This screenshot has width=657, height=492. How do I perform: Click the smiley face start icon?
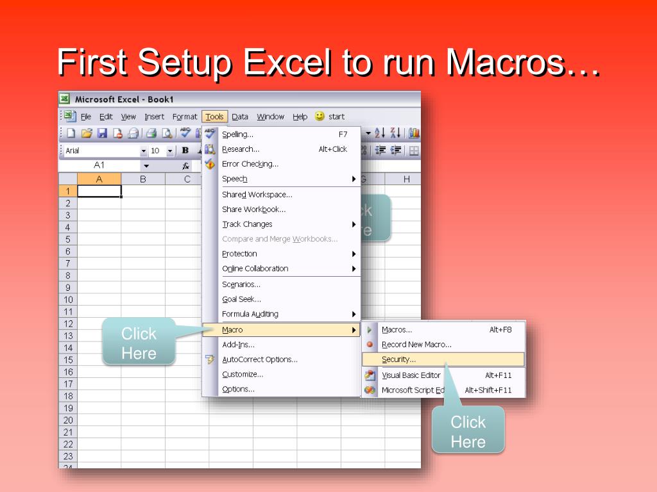320,116
